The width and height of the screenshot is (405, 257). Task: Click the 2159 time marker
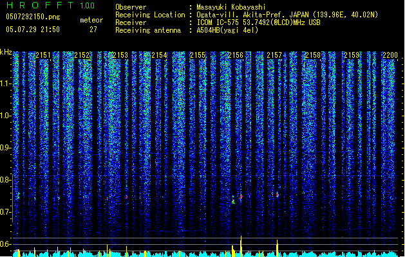352,55
